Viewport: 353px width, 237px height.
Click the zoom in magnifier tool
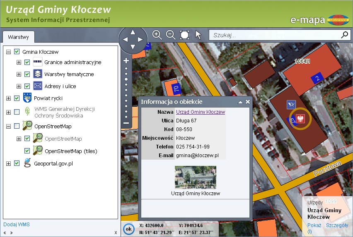tap(157, 35)
